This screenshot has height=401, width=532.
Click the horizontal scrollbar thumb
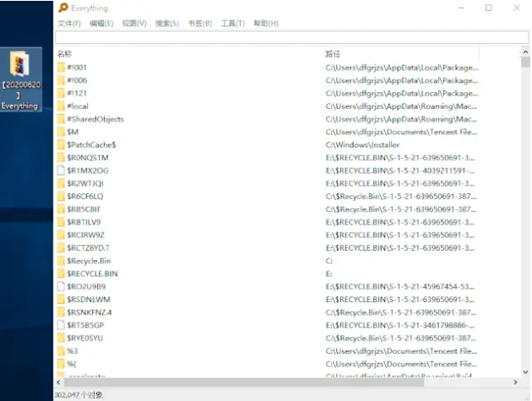point(243,382)
